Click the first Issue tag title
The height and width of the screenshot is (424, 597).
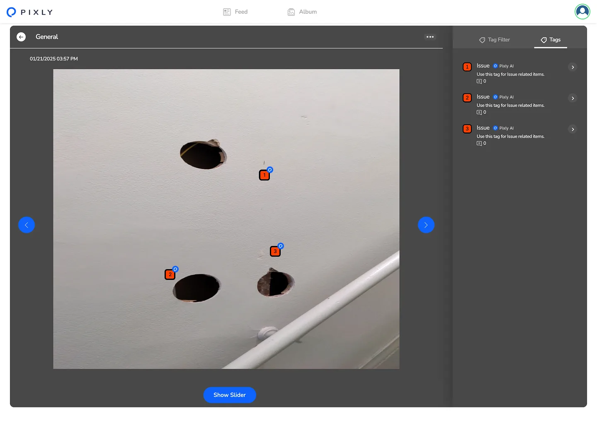[483, 66]
